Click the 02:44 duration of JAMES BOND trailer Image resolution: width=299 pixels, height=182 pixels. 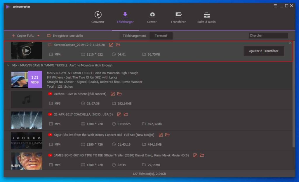tap(122, 165)
